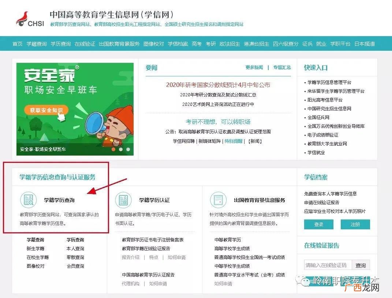
Task: Open 学信档案 in the navigation bar
Action: click(178, 44)
